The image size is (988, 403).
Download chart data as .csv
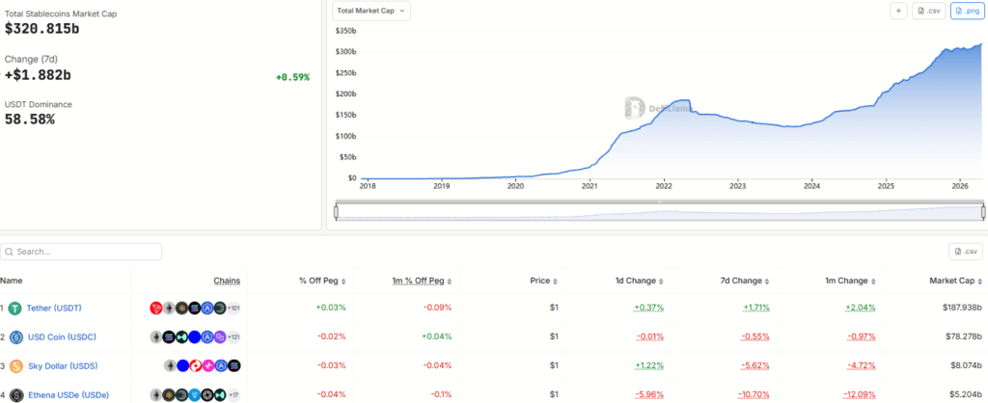pyautogui.click(x=929, y=11)
